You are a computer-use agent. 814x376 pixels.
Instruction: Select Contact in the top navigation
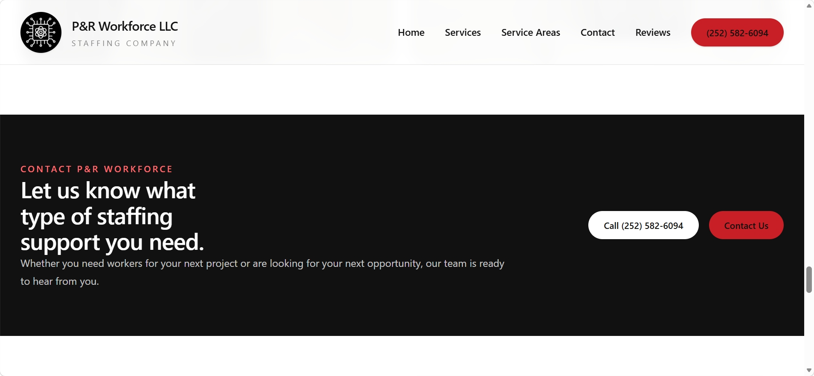coord(597,32)
